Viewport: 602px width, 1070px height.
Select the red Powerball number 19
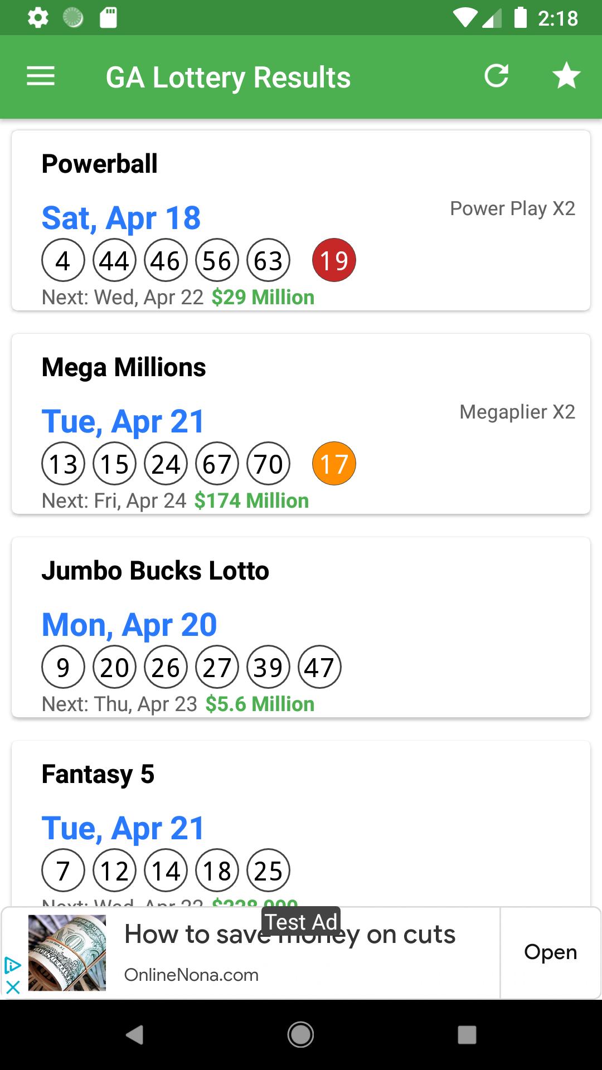pyautogui.click(x=334, y=260)
